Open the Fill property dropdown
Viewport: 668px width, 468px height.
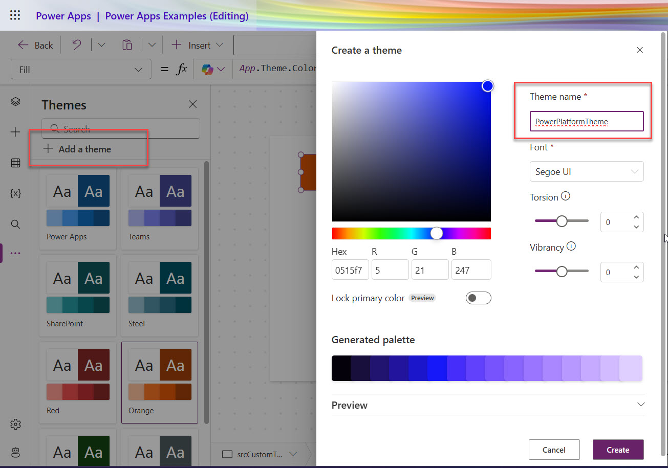81,69
